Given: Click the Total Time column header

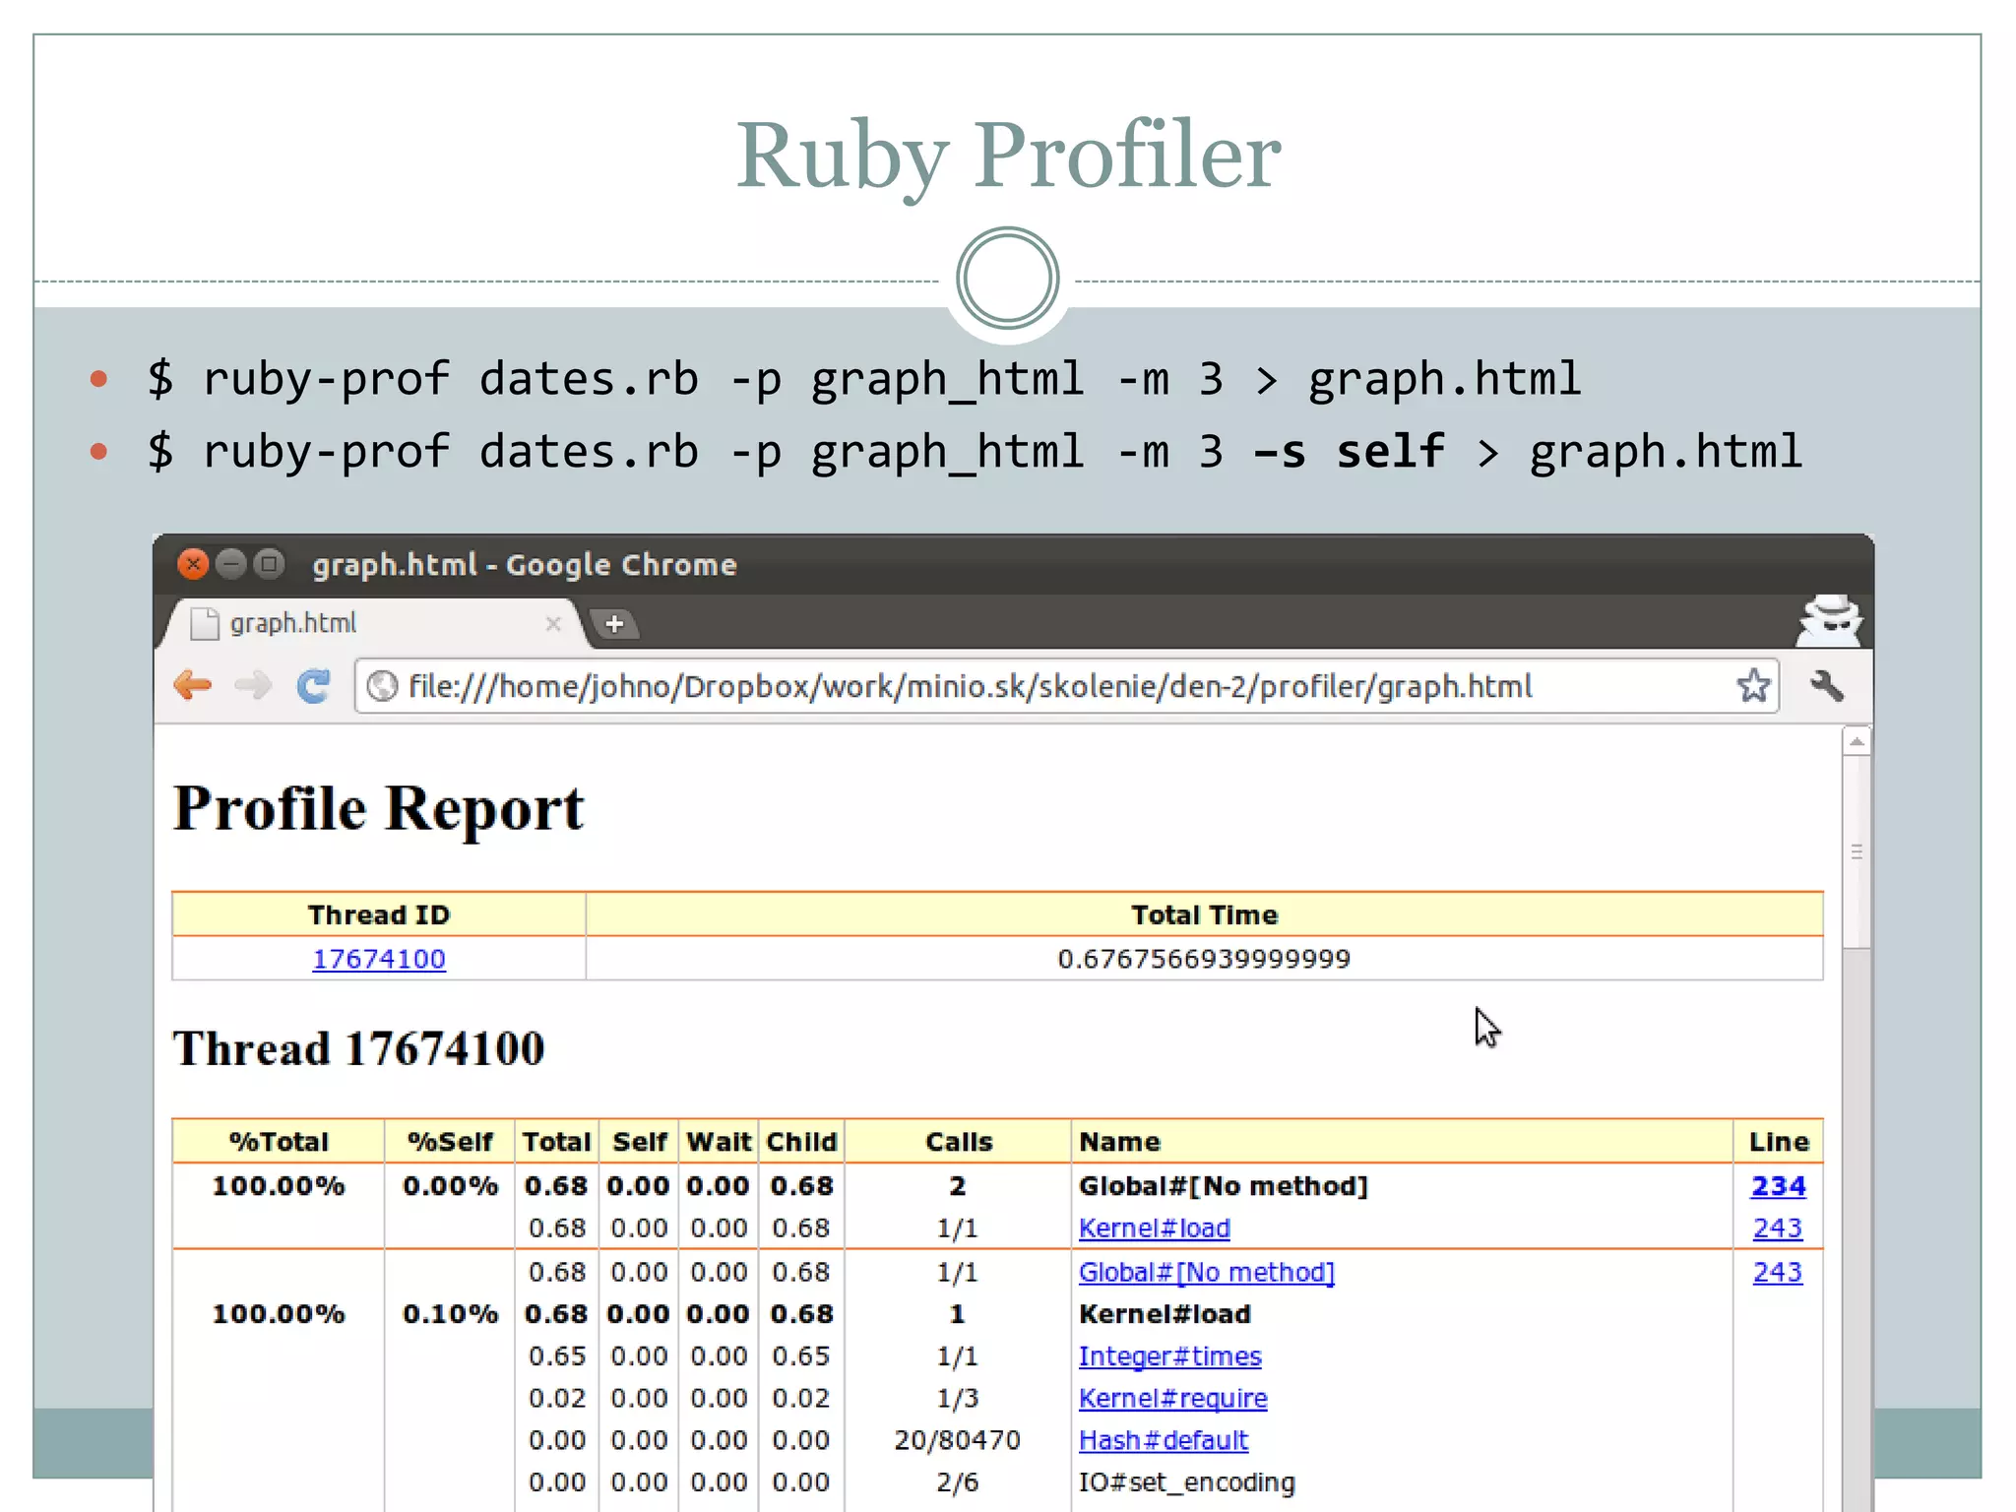Looking at the screenshot, I should (x=1205, y=914).
